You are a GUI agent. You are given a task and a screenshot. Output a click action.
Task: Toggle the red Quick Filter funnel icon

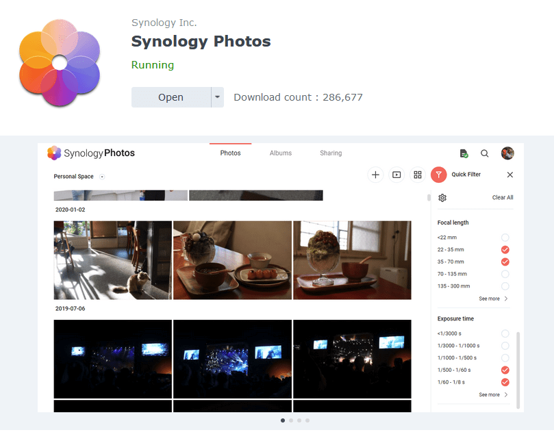438,175
